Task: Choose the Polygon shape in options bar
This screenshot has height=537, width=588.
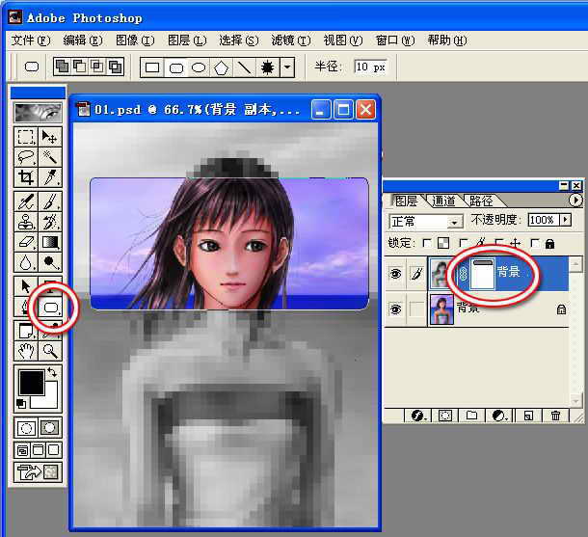Action: point(222,67)
